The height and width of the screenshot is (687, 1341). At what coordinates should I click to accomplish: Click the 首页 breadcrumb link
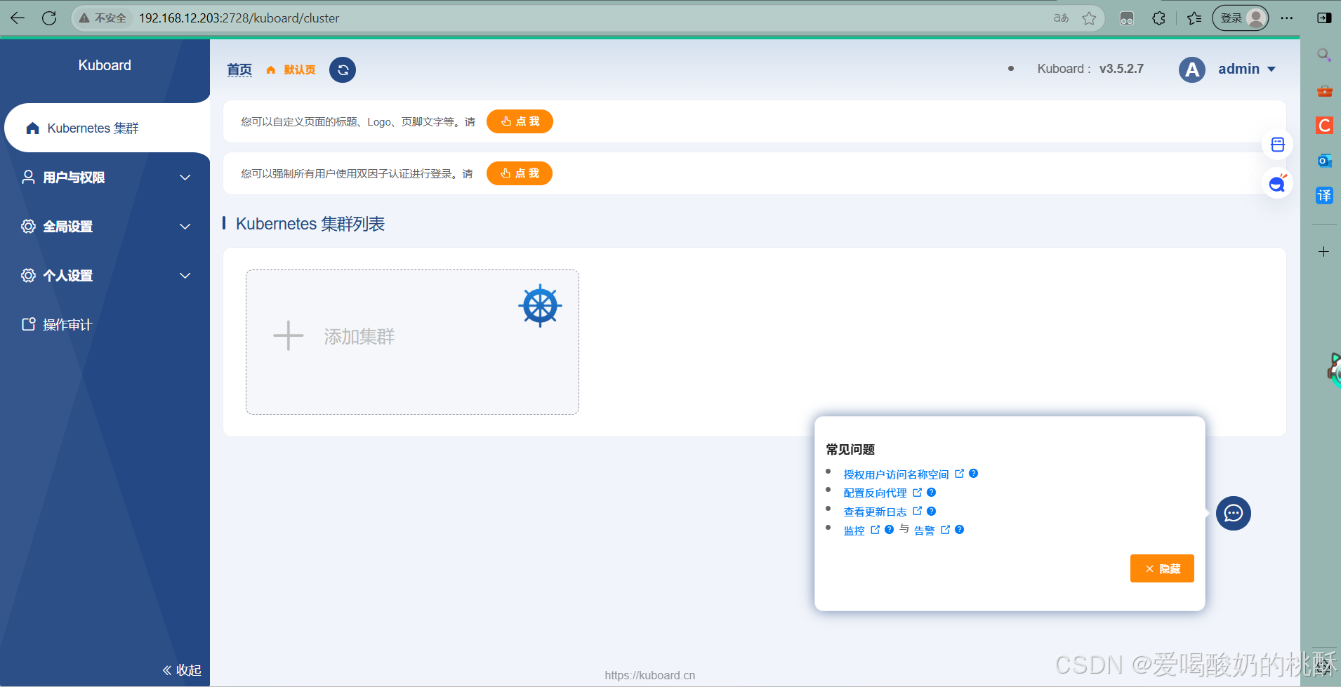pyautogui.click(x=239, y=69)
